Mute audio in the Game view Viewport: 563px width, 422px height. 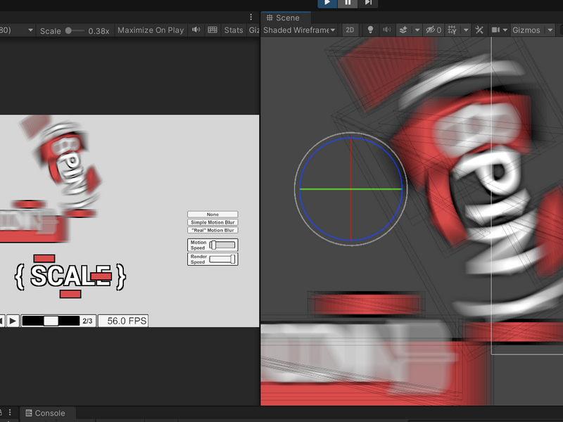196,30
